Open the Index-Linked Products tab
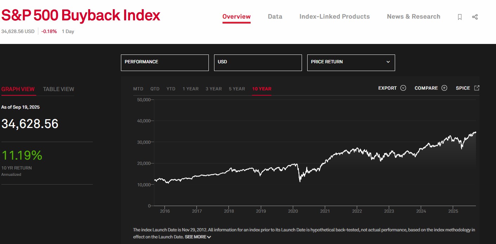 point(334,17)
